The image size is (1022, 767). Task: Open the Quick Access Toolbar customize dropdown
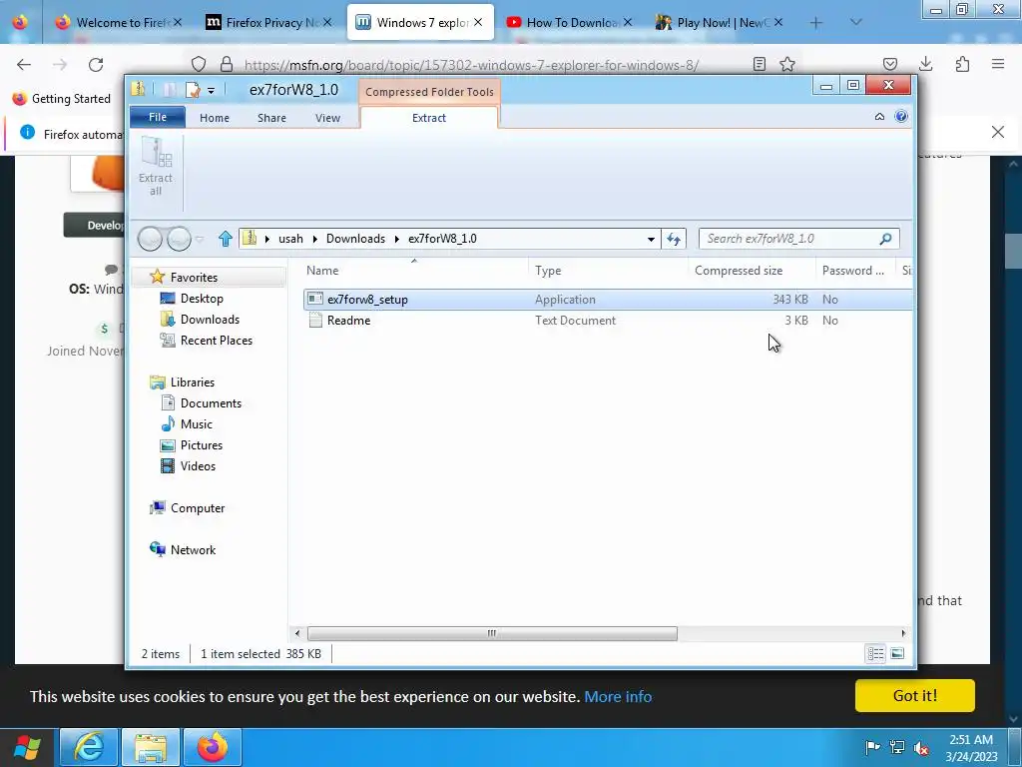212,91
